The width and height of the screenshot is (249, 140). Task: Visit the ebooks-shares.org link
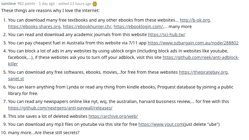pyautogui.click(x=34, y=27)
